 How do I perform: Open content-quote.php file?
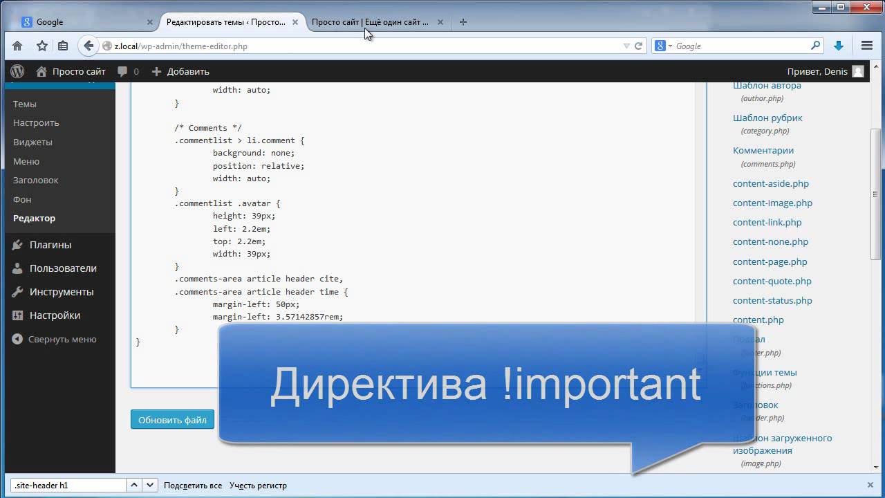tap(772, 281)
